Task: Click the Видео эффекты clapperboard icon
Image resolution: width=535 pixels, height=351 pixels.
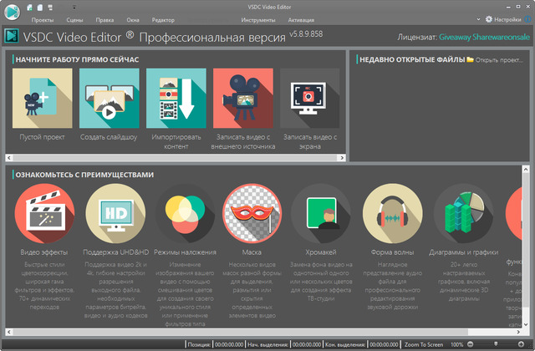Action: (x=44, y=214)
